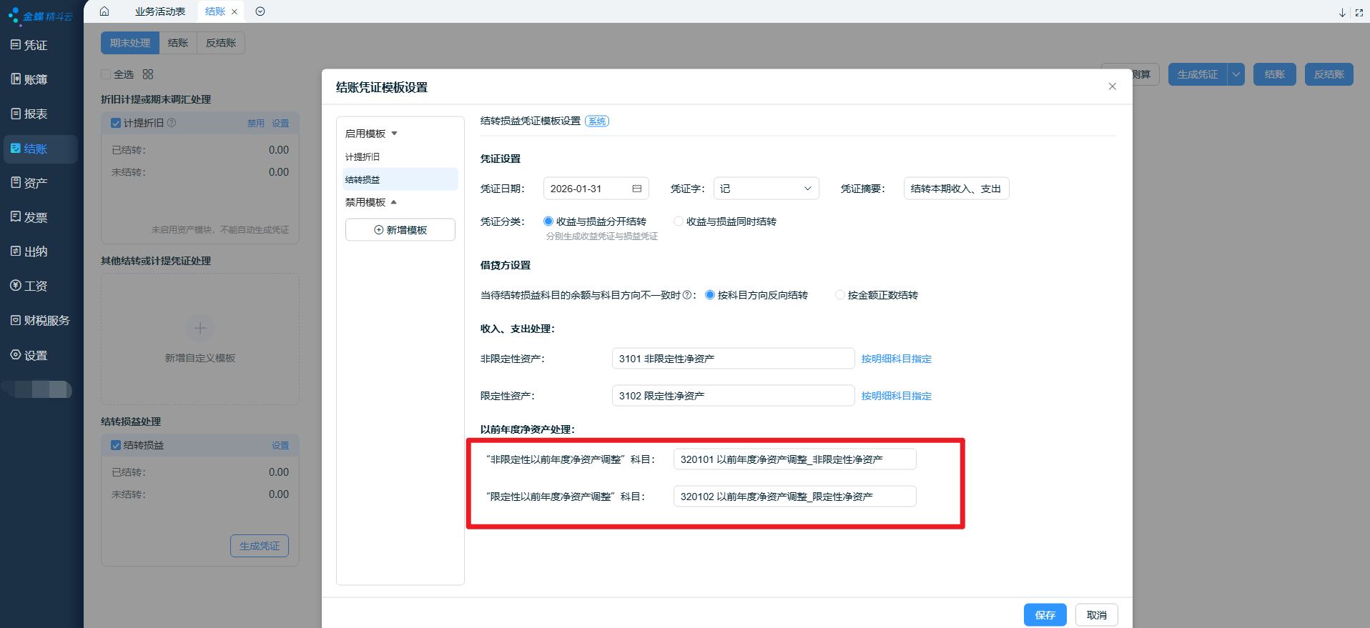1370x628 pixels.
Task: Click help icon beside 科目方向不一致时
Action: pyautogui.click(x=687, y=295)
